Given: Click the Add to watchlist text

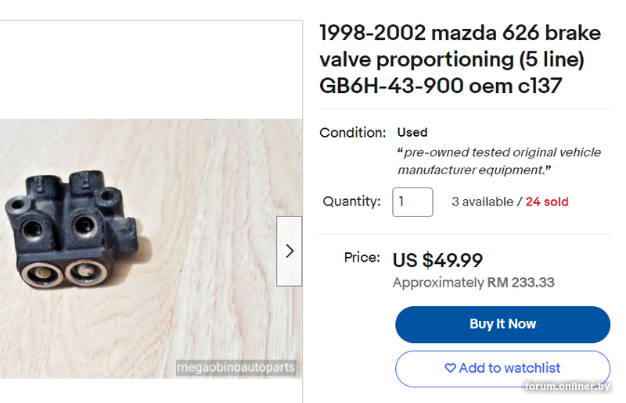Looking at the screenshot, I should 509,368.
